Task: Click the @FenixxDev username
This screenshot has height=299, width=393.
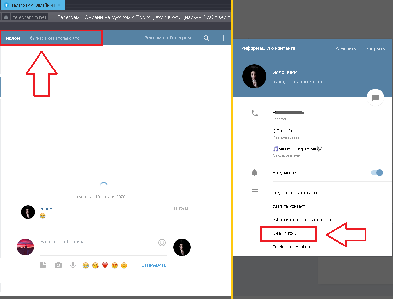Action: click(x=284, y=131)
